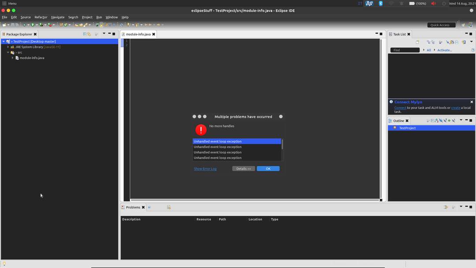
Task: Select the module-info.java editor tab
Action: [x=138, y=34]
